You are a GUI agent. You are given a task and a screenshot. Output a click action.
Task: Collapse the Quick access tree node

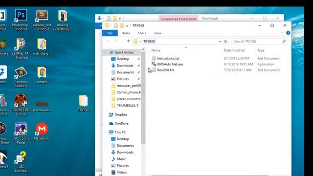coord(105,52)
